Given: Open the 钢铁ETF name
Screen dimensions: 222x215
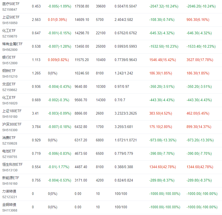Looking at the screenshot, I should pyautogui.click(x=9, y=71).
